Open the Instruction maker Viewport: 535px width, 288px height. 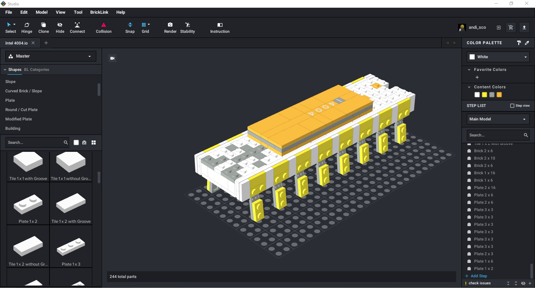(220, 28)
